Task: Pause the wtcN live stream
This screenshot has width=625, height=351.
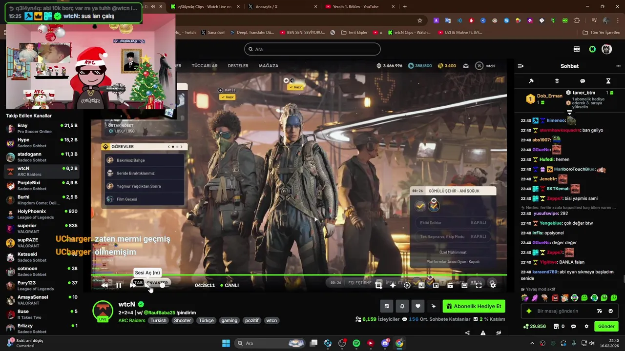Action: [x=119, y=285]
